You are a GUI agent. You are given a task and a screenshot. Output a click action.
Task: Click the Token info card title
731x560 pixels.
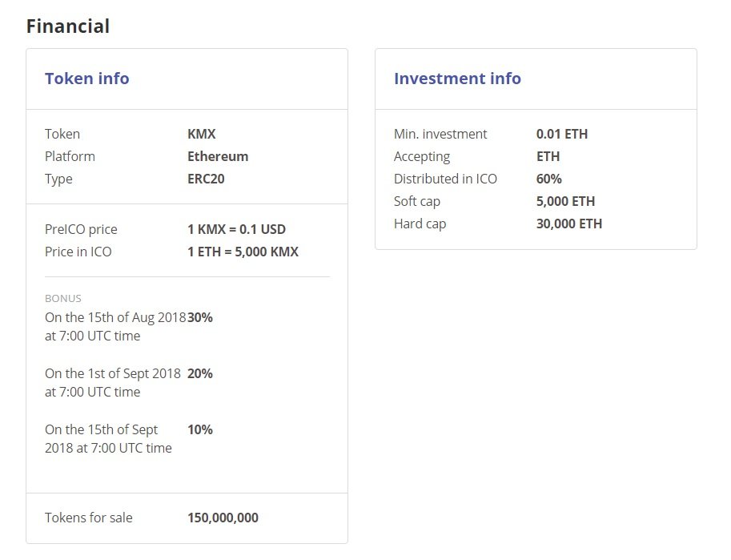87,79
